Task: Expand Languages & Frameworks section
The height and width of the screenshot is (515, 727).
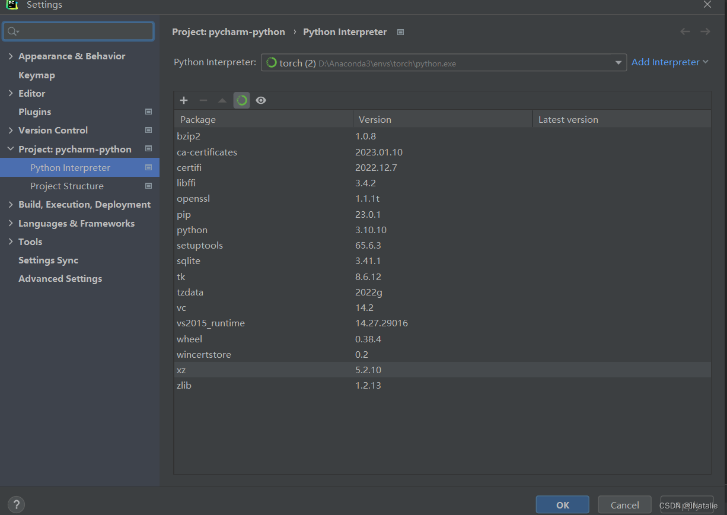Action: 11,223
